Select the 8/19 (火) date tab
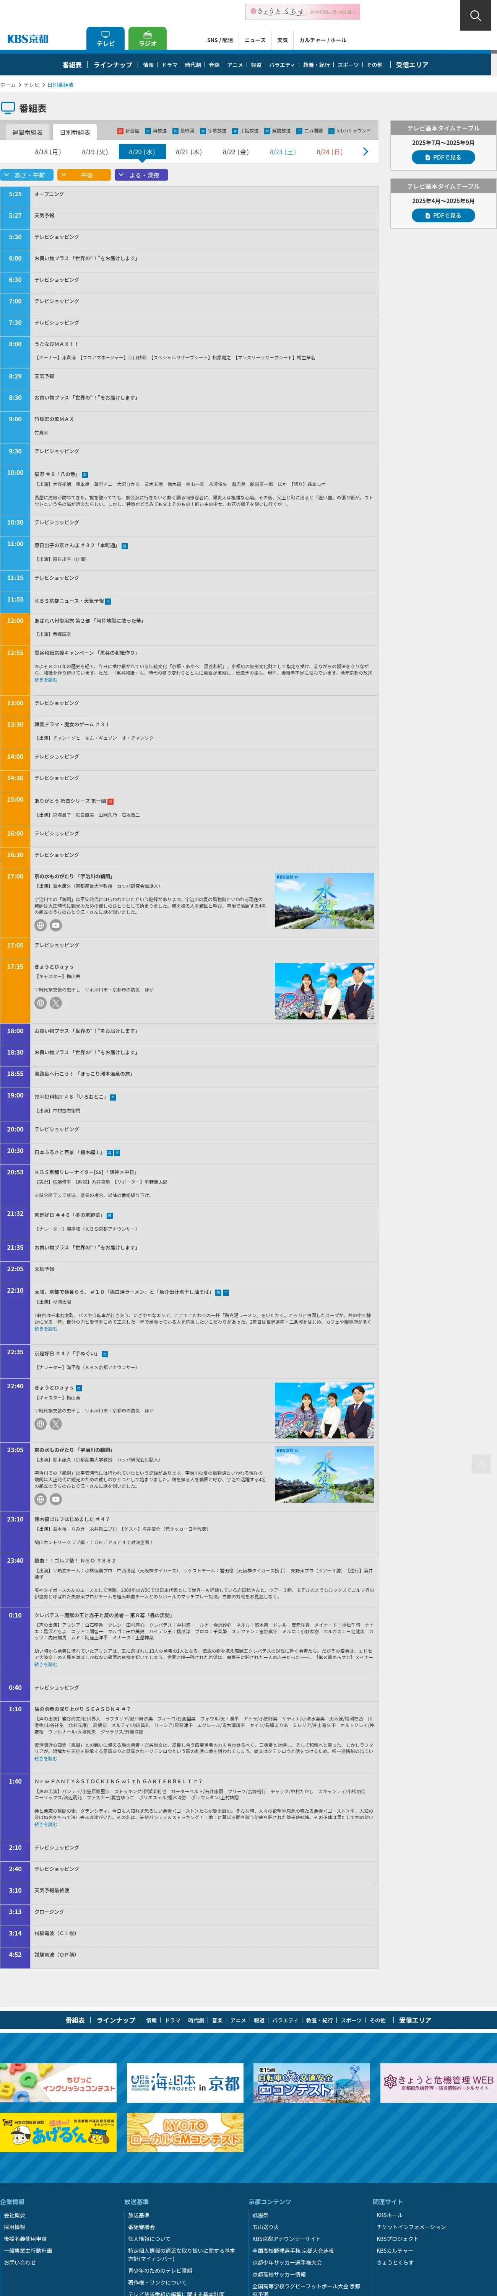The image size is (497, 2296). [94, 152]
